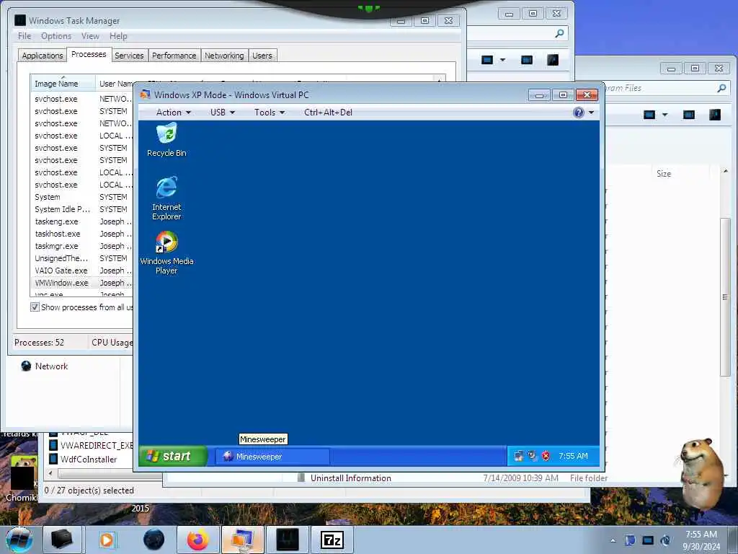The height and width of the screenshot is (554, 738).
Task: Open Windows Media Player shortcut on XP desktop
Action: (166, 252)
